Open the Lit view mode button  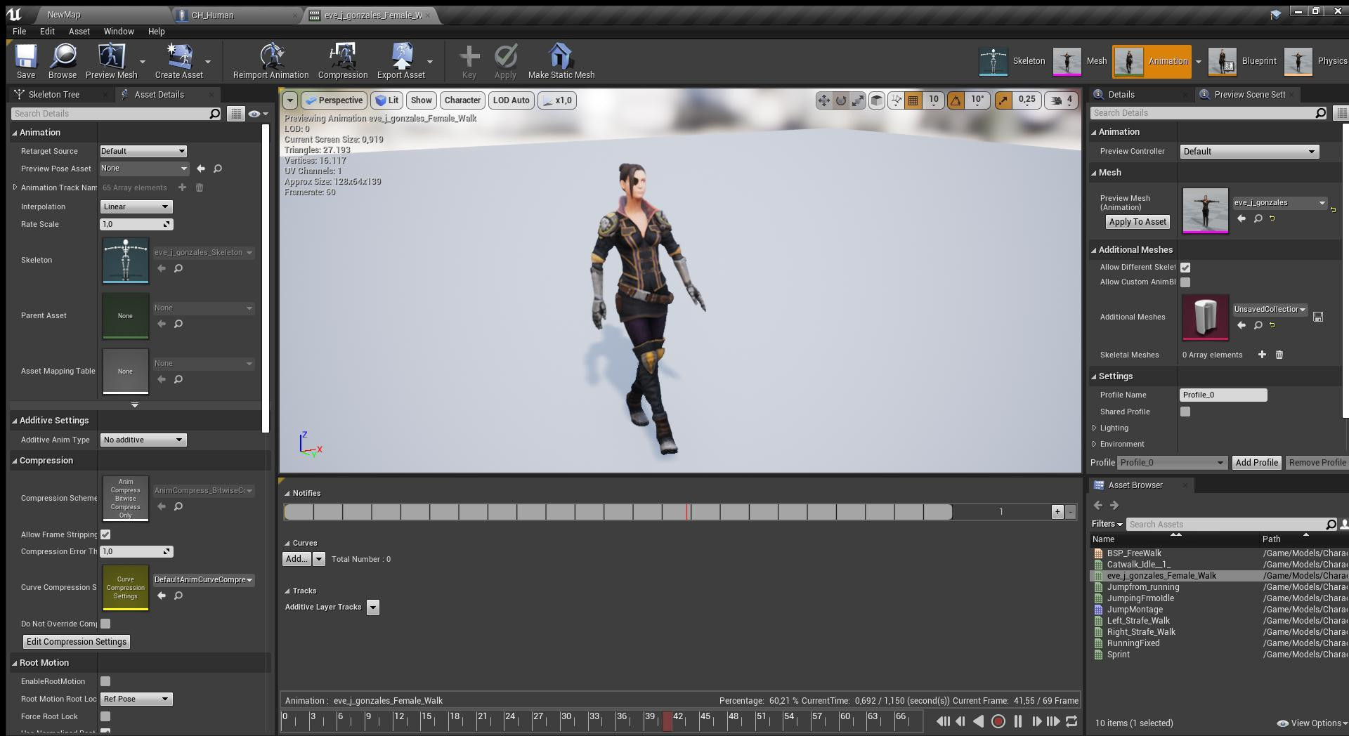pos(387,100)
